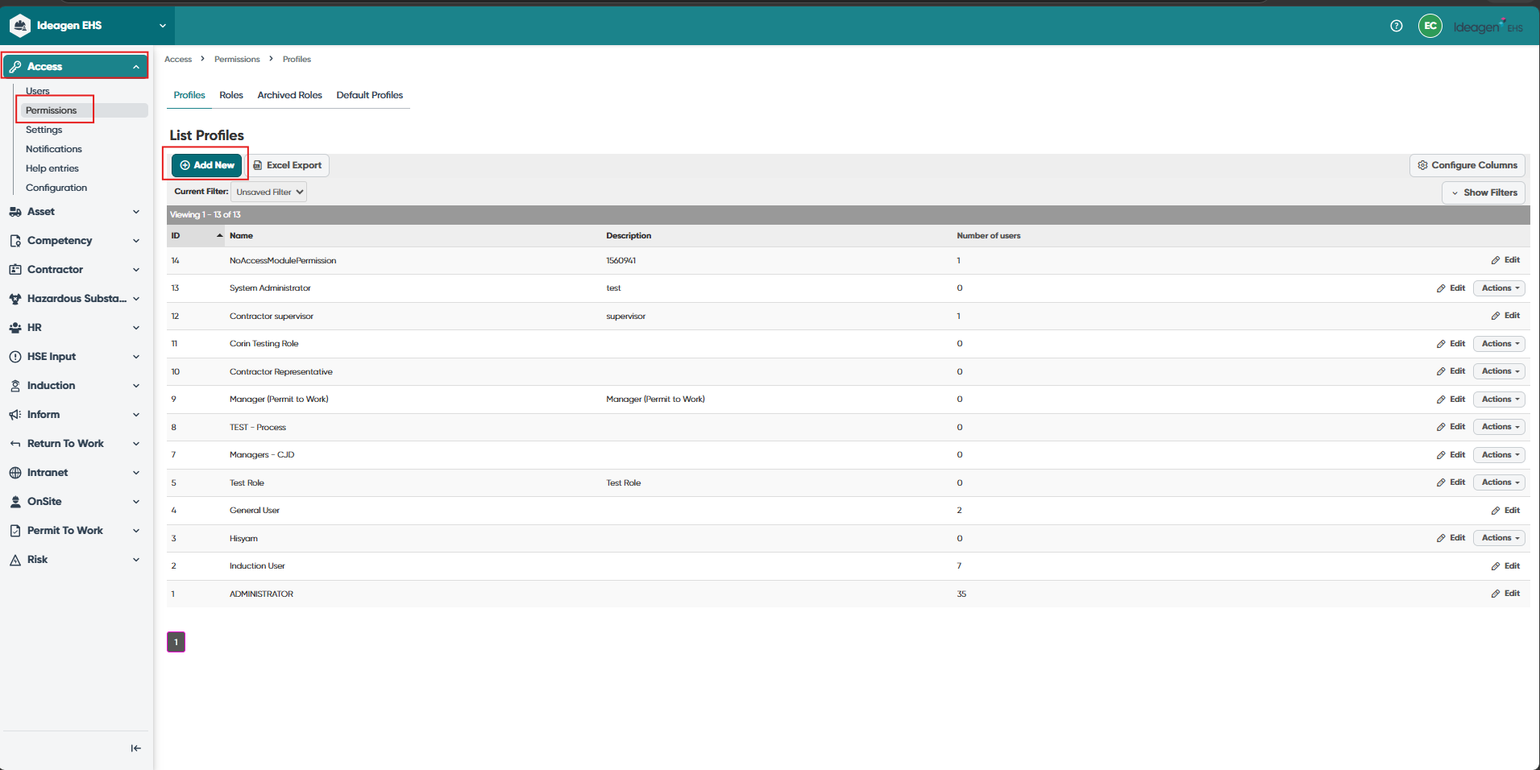Image resolution: width=1540 pixels, height=770 pixels.
Task: Click the Intranet globe icon in sidebar
Action: pos(15,473)
